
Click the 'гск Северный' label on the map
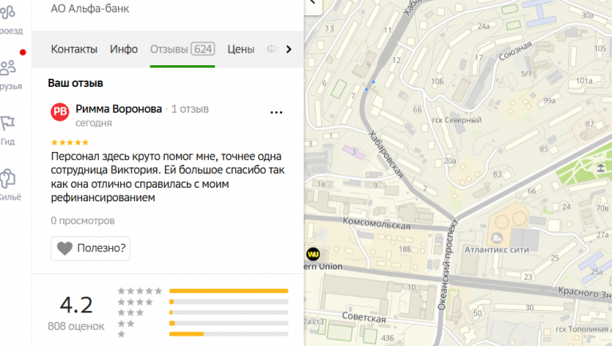[x=457, y=120]
